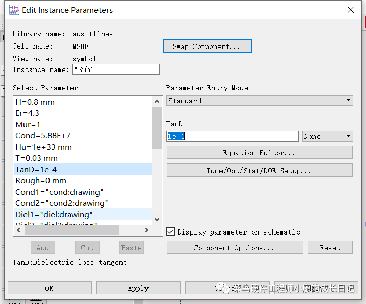Select the H=0.8 mm parameter

(x=35, y=102)
